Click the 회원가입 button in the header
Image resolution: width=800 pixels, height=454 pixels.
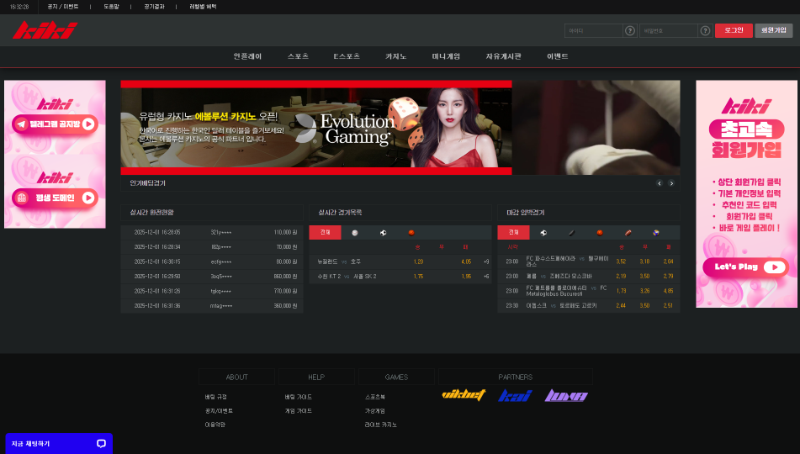pos(773,30)
